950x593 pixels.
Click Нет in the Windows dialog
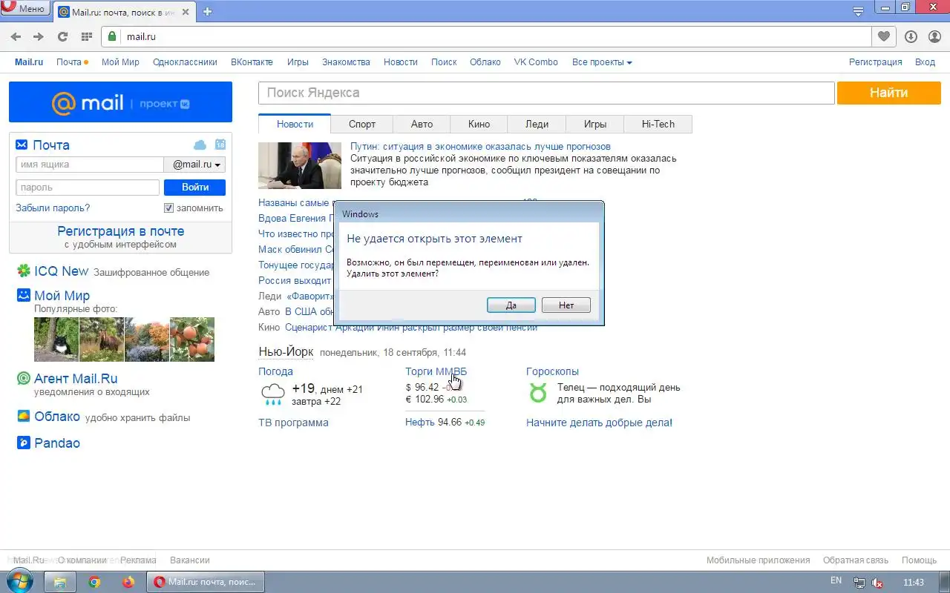[566, 305]
